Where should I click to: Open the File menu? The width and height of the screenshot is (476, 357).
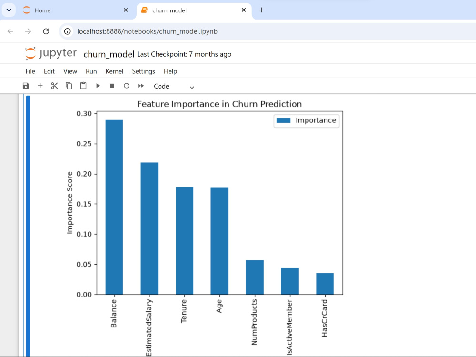30,71
